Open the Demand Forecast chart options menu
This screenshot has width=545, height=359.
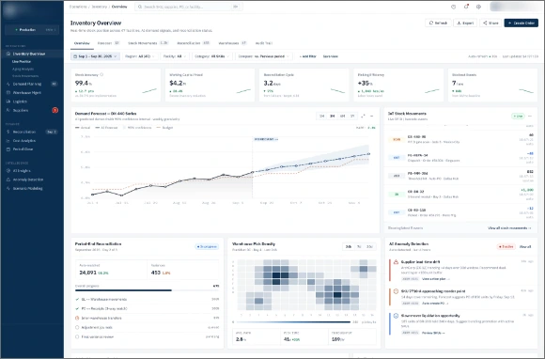coord(371,117)
